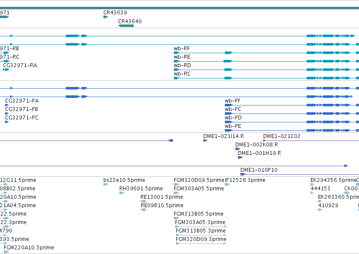Click the FGM220A10.3prime label
Viewport: 359px width, 254px height.
click(x=29, y=248)
